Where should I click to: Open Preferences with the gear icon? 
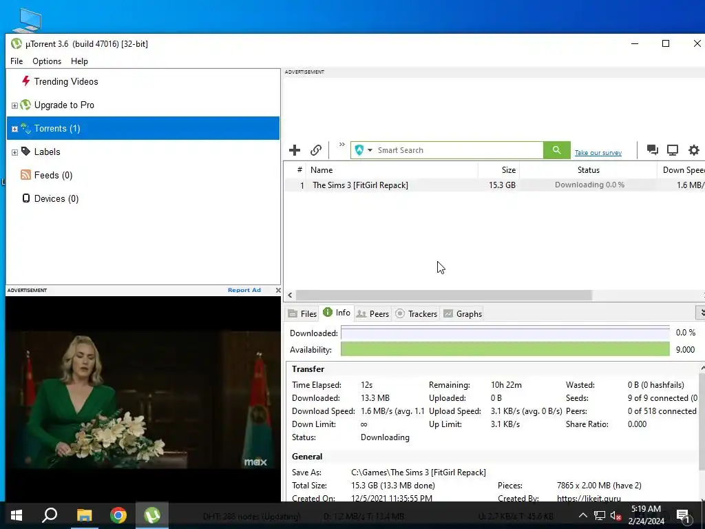(x=694, y=150)
